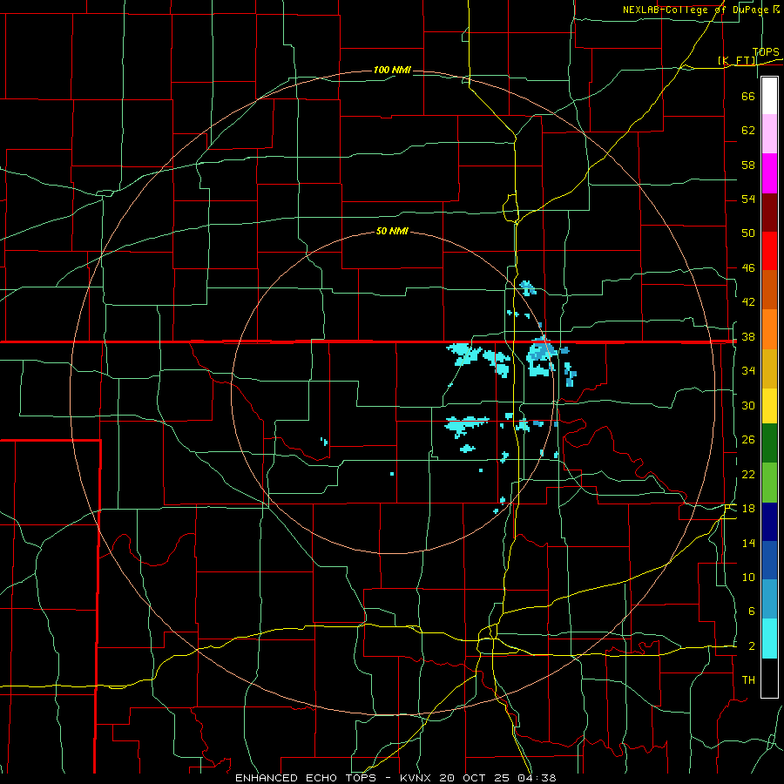784x784 pixels.
Task: Click the 58 legend value
Action: tap(748, 165)
